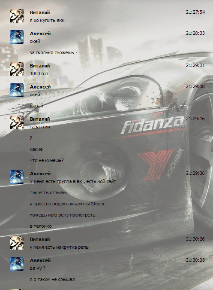Select the message "да ну ?"

point(37,269)
